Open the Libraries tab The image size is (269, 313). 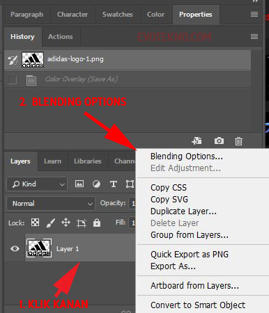pos(88,161)
